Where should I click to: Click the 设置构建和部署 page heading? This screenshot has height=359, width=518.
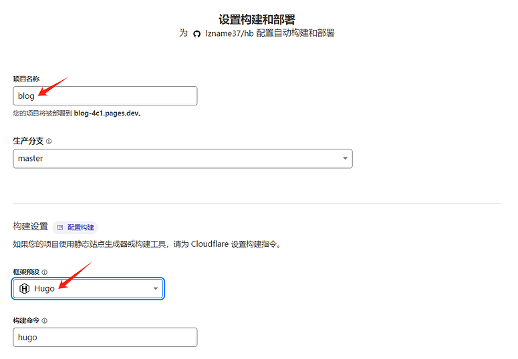(x=257, y=19)
